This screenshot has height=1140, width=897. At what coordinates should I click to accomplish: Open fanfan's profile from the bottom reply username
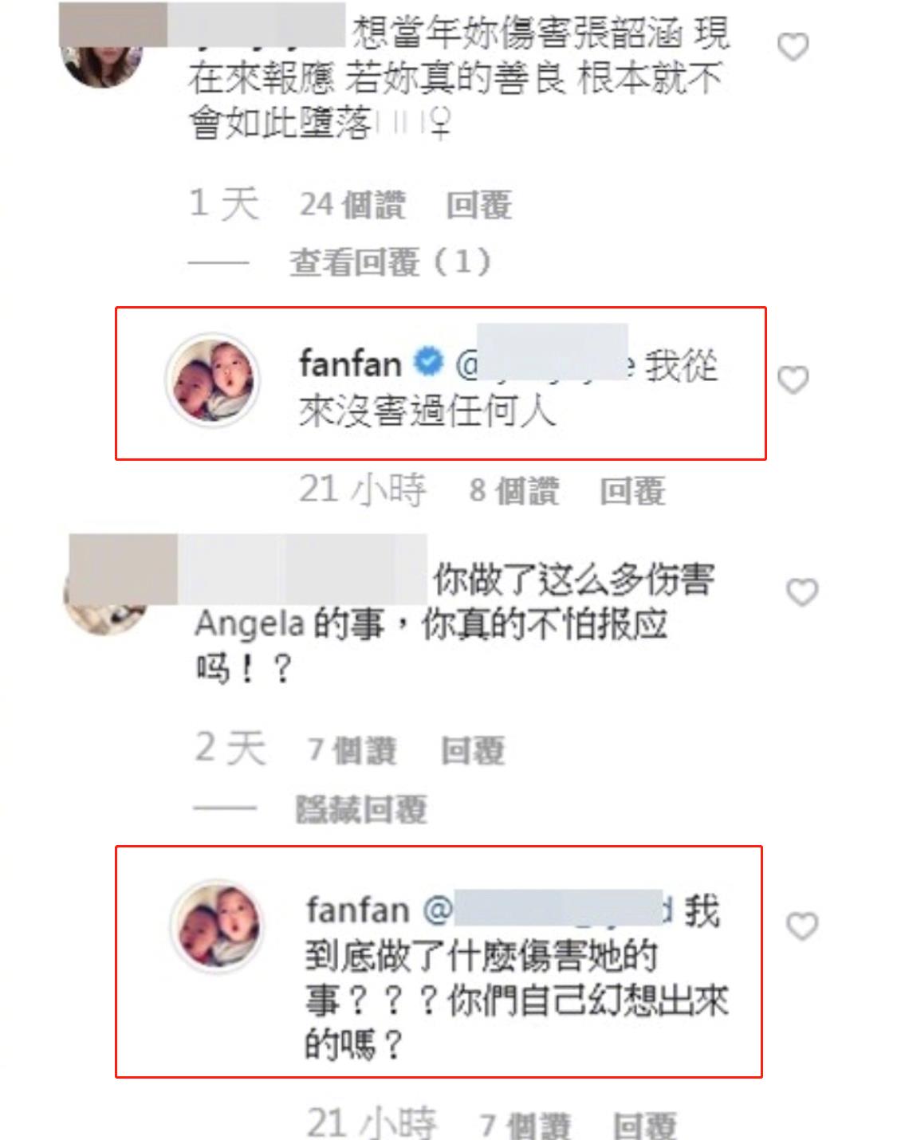click(358, 910)
